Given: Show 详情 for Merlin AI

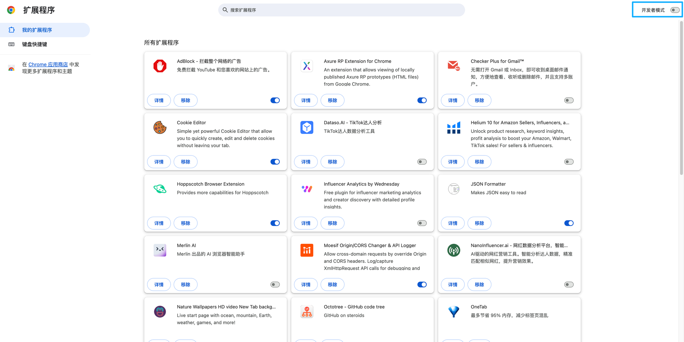Looking at the screenshot, I should pyautogui.click(x=159, y=284).
